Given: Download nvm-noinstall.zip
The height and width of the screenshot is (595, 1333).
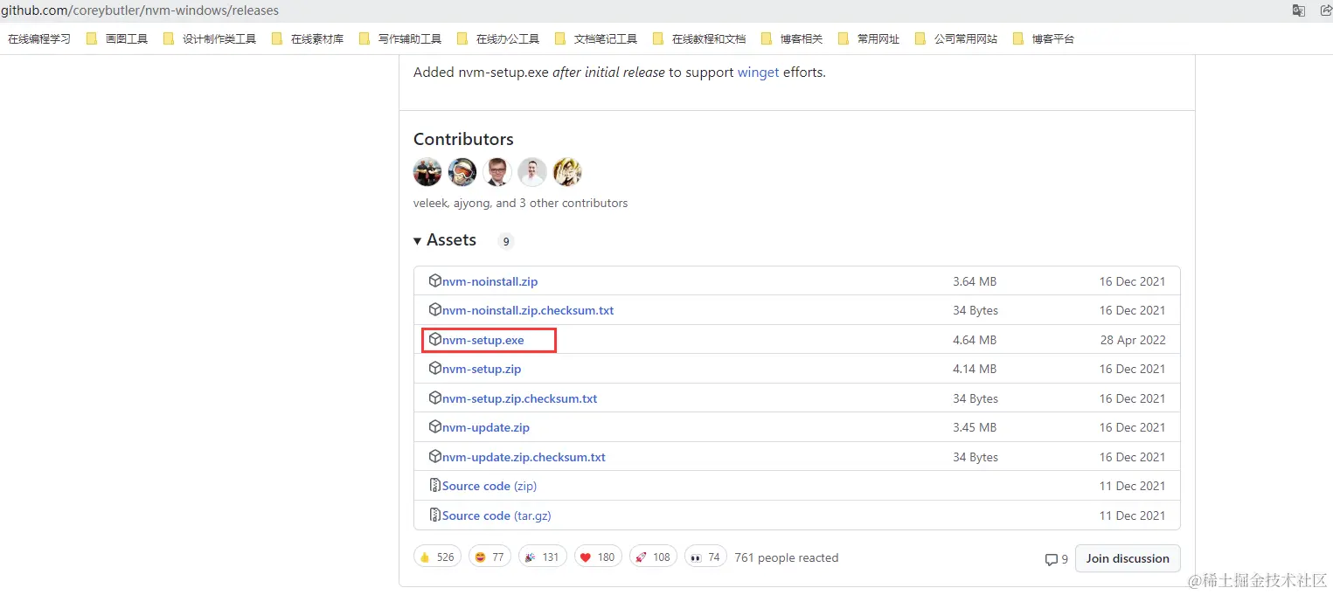Looking at the screenshot, I should click(489, 281).
